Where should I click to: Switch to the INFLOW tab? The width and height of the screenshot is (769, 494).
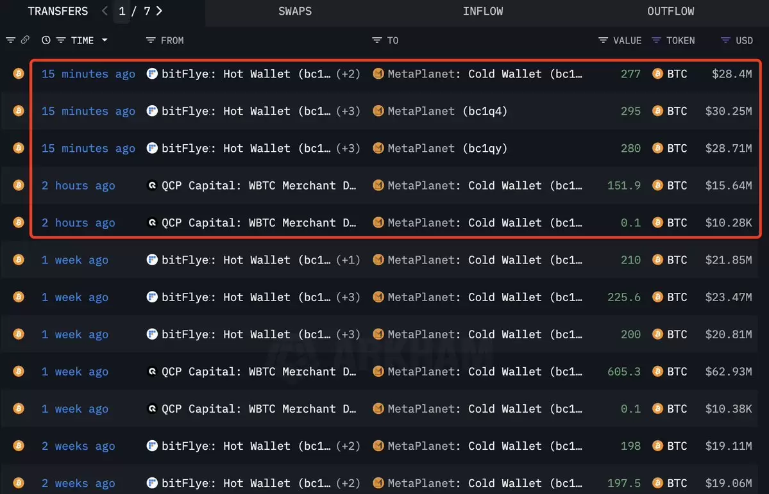click(x=482, y=11)
